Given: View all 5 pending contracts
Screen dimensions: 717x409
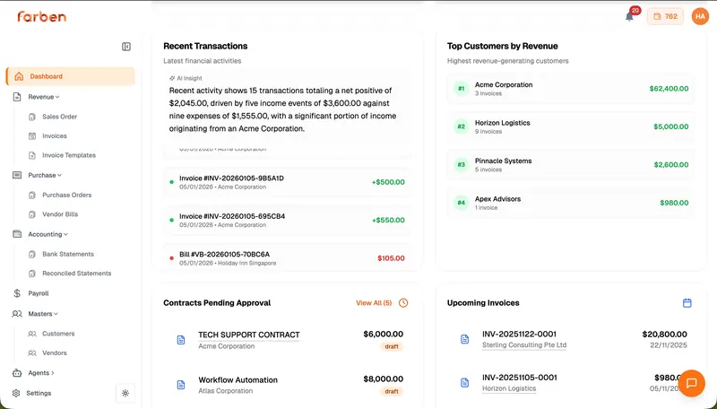Looking at the screenshot, I should tap(374, 303).
